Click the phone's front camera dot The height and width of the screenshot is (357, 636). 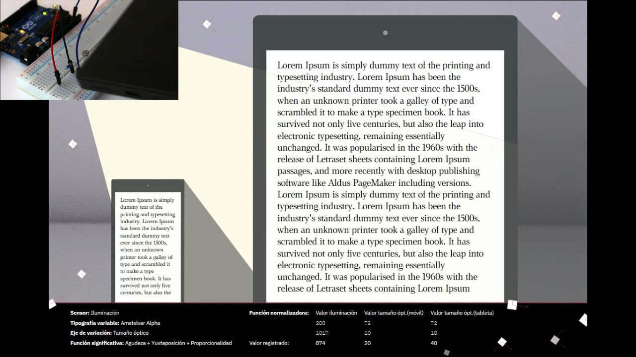pyautogui.click(x=148, y=185)
